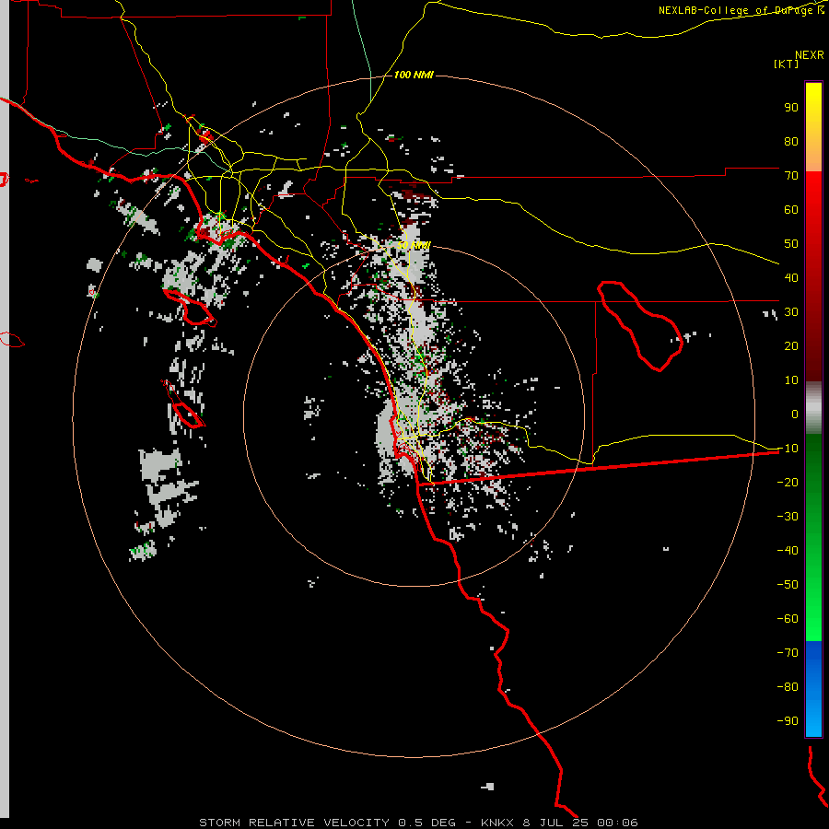Click the KNKX station identifier in caption

(497, 823)
